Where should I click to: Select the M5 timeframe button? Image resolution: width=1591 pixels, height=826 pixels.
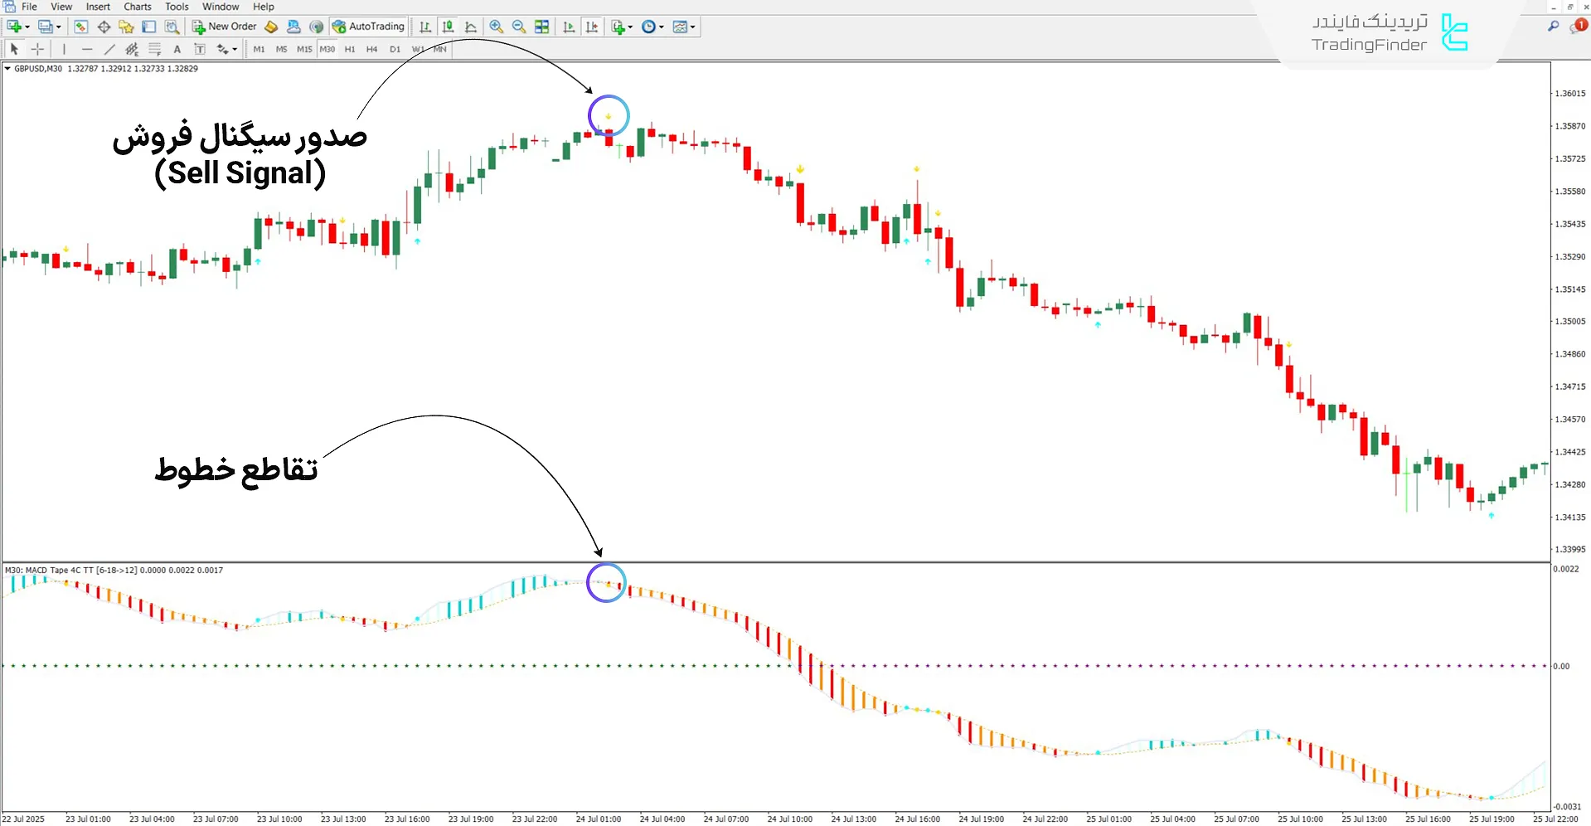click(x=281, y=49)
